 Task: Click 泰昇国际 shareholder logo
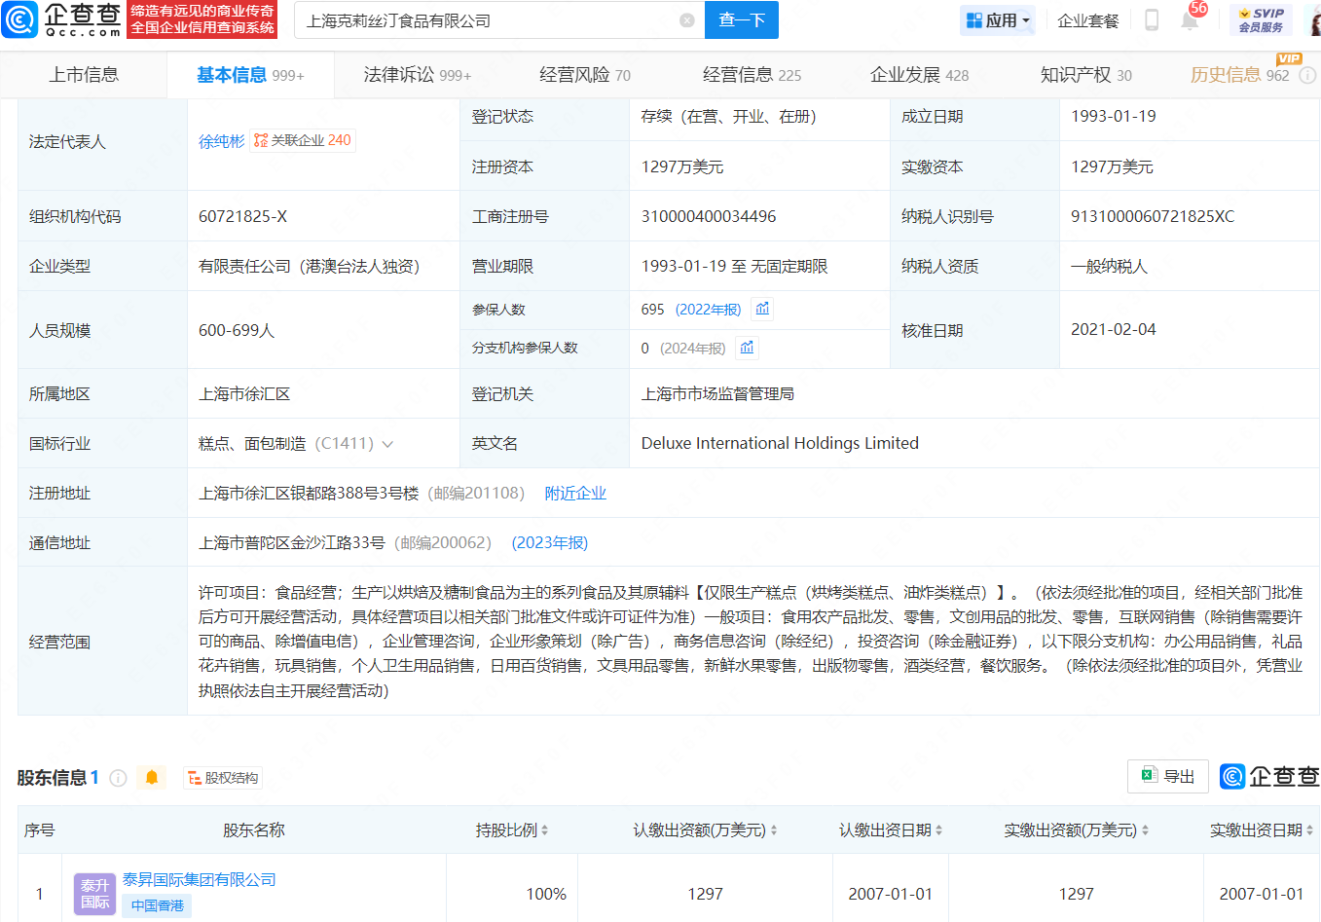point(94,894)
